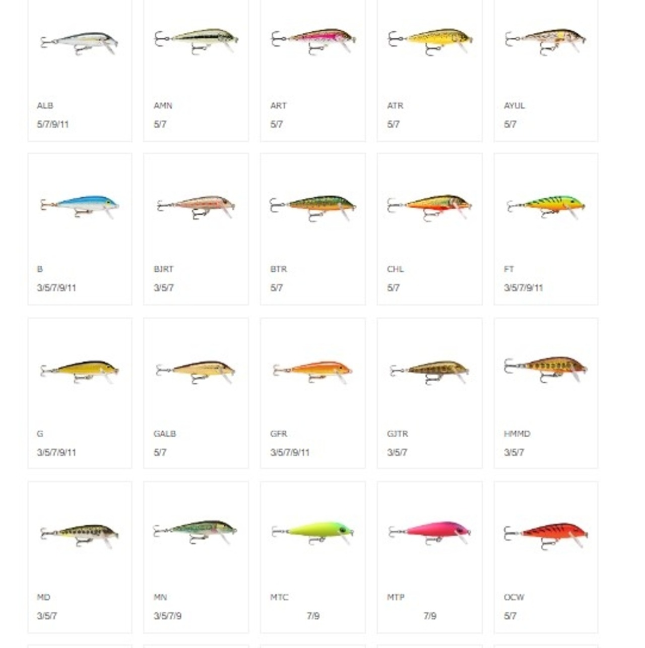Open the BJRT lure picture
645x648 pixels.
point(196,207)
